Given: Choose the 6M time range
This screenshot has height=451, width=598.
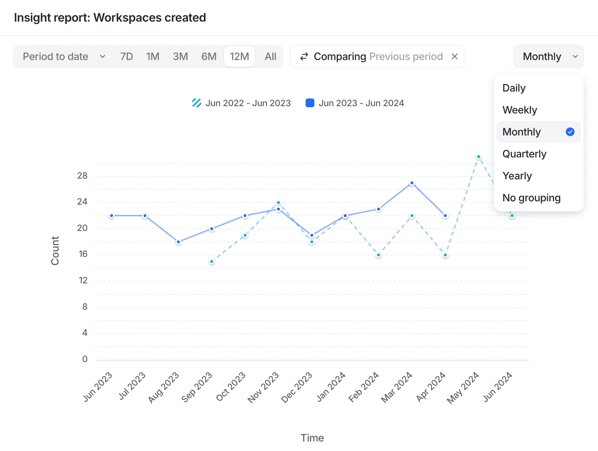Looking at the screenshot, I should point(209,57).
